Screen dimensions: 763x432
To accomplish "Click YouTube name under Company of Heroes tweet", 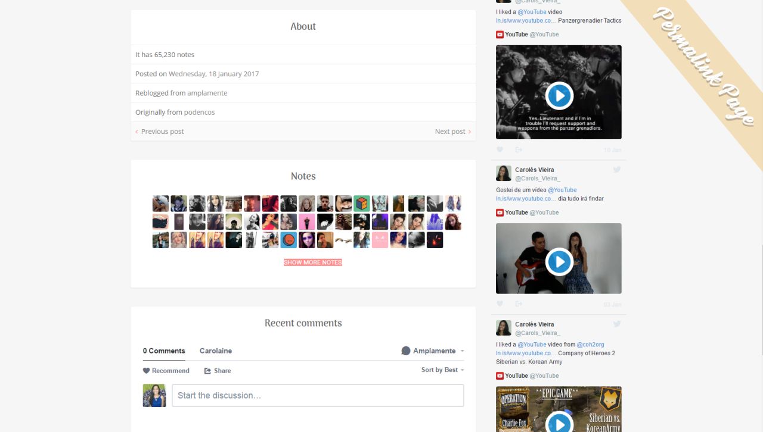I will pos(516,375).
